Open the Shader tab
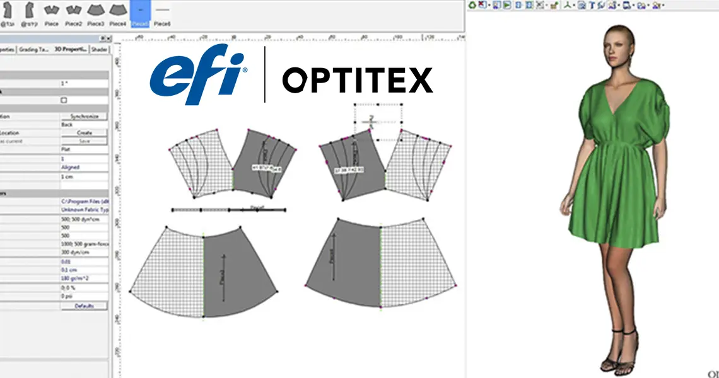The width and height of the screenshot is (719, 378). (x=99, y=49)
